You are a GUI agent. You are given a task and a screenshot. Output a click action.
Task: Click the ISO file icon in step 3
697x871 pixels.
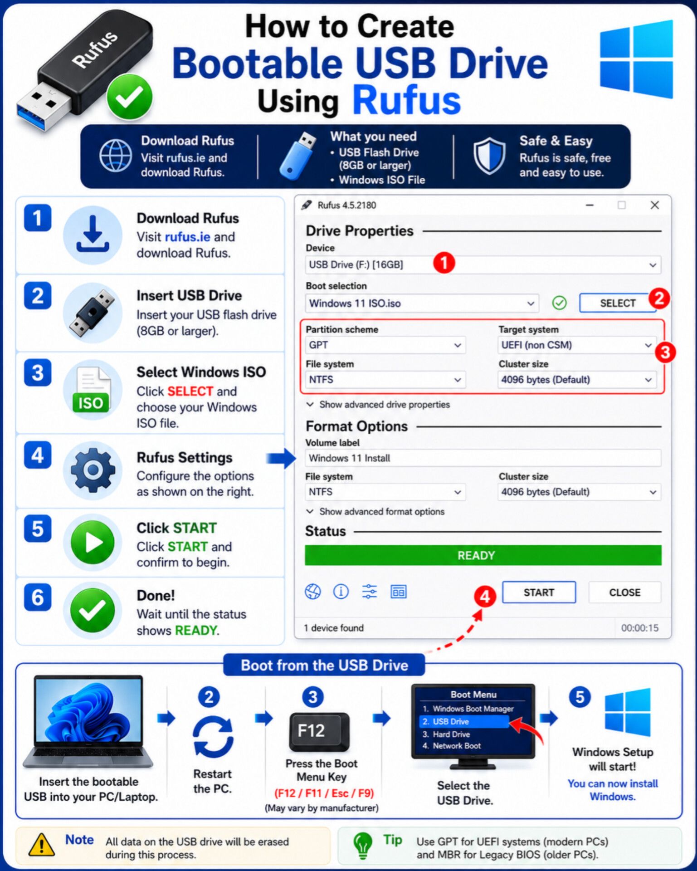click(93, 390)
